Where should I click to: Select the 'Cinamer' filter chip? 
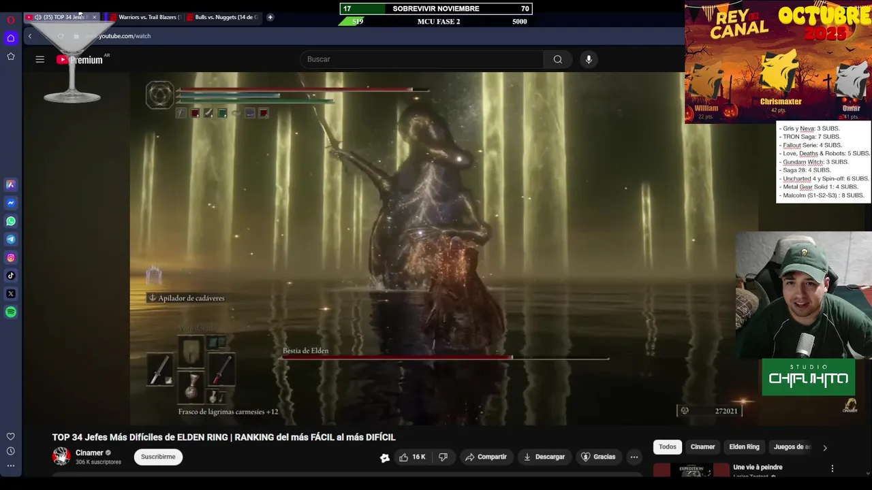(x=703, y=447)
